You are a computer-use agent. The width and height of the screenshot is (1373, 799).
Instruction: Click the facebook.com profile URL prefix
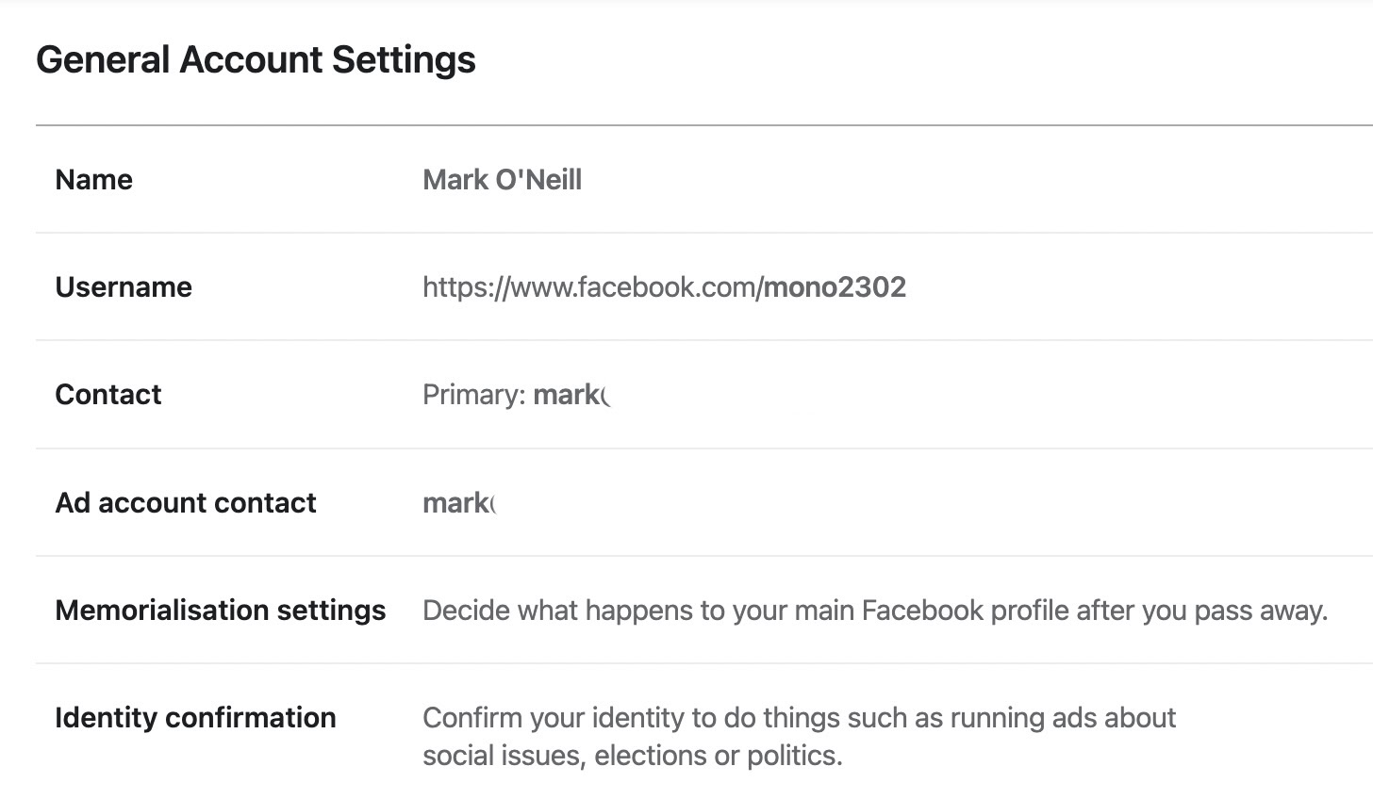click(592, 286)
